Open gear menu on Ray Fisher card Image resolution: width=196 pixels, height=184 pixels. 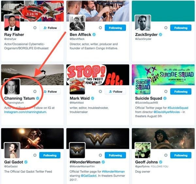tap(35, 28)
